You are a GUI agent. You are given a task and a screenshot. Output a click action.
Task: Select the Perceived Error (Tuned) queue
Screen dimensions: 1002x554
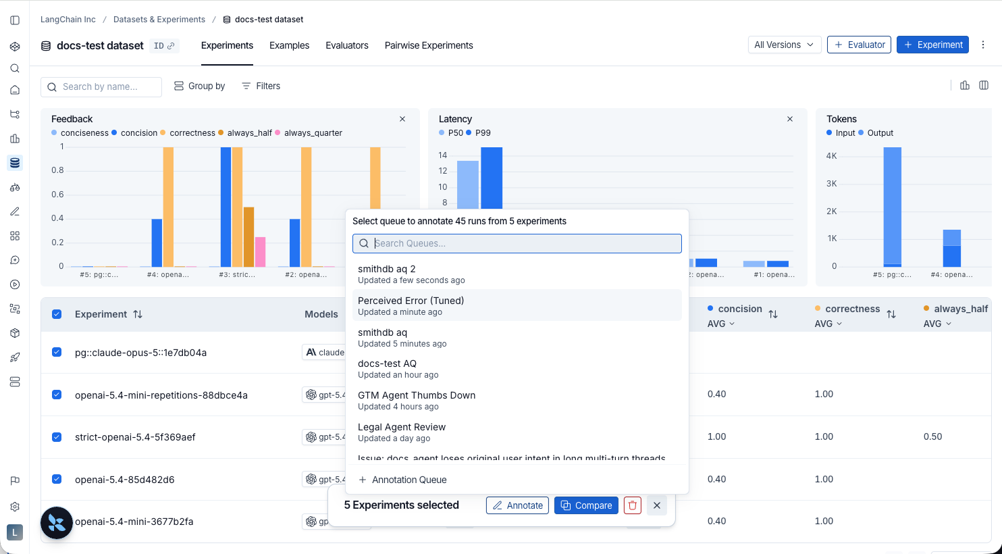(517, 305)
